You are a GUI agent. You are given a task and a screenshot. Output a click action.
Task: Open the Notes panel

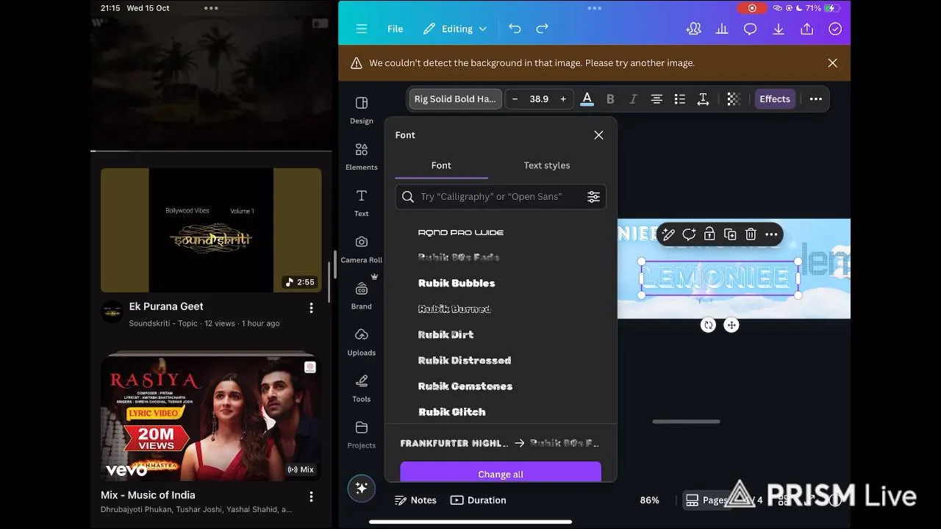[x=415, y=500]
